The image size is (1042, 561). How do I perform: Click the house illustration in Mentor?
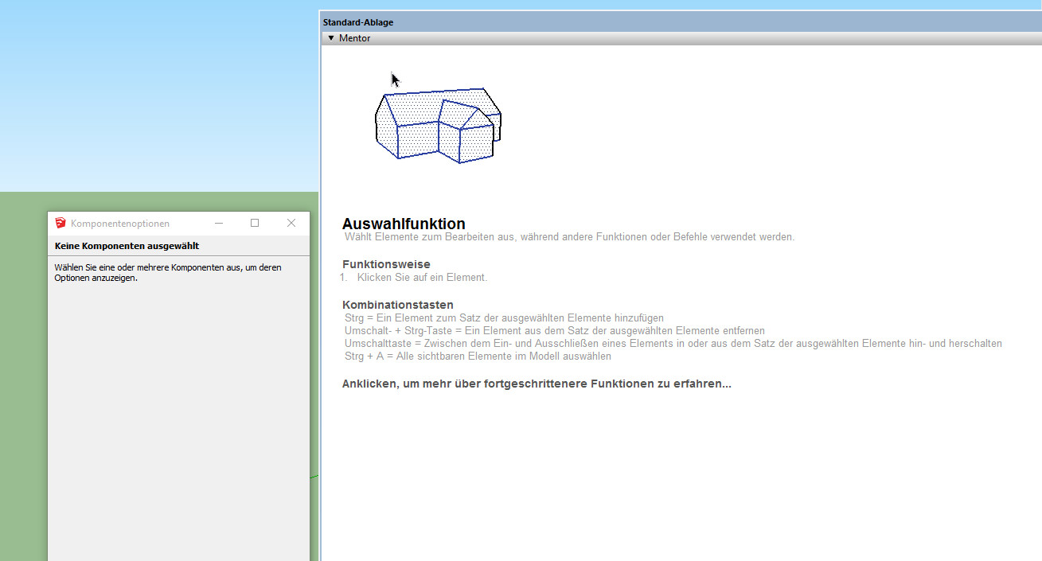437,126
